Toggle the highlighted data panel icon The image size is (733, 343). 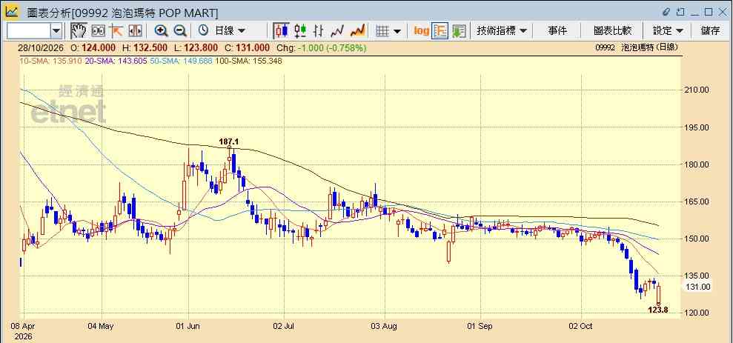coord(440,31)
